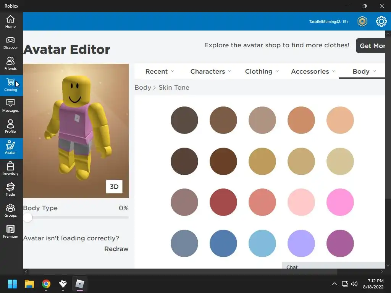Go to Friends in sidebar
391x293 pixels.
(10, 64)
